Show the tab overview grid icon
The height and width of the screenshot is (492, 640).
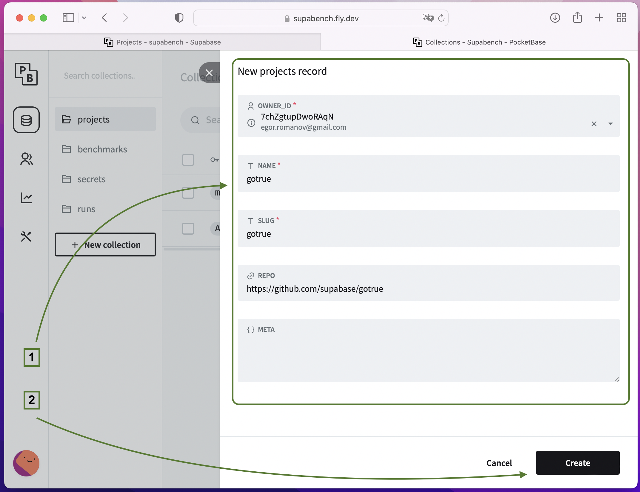pyautogui.click(x=621, y=18)
